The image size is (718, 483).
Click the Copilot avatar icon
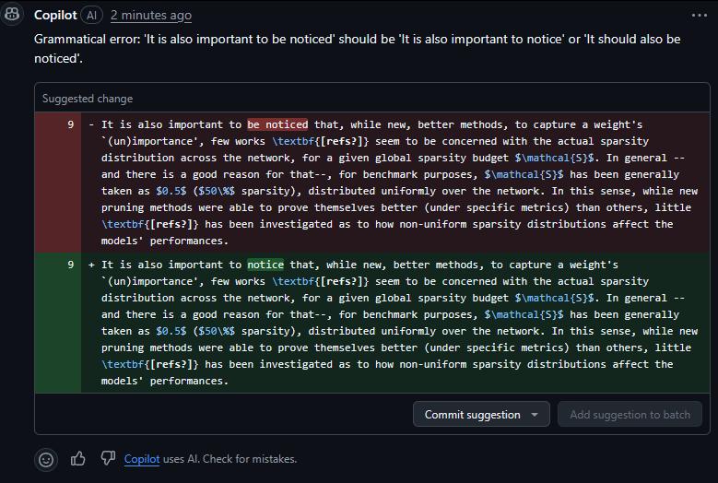tap(11, 14)
